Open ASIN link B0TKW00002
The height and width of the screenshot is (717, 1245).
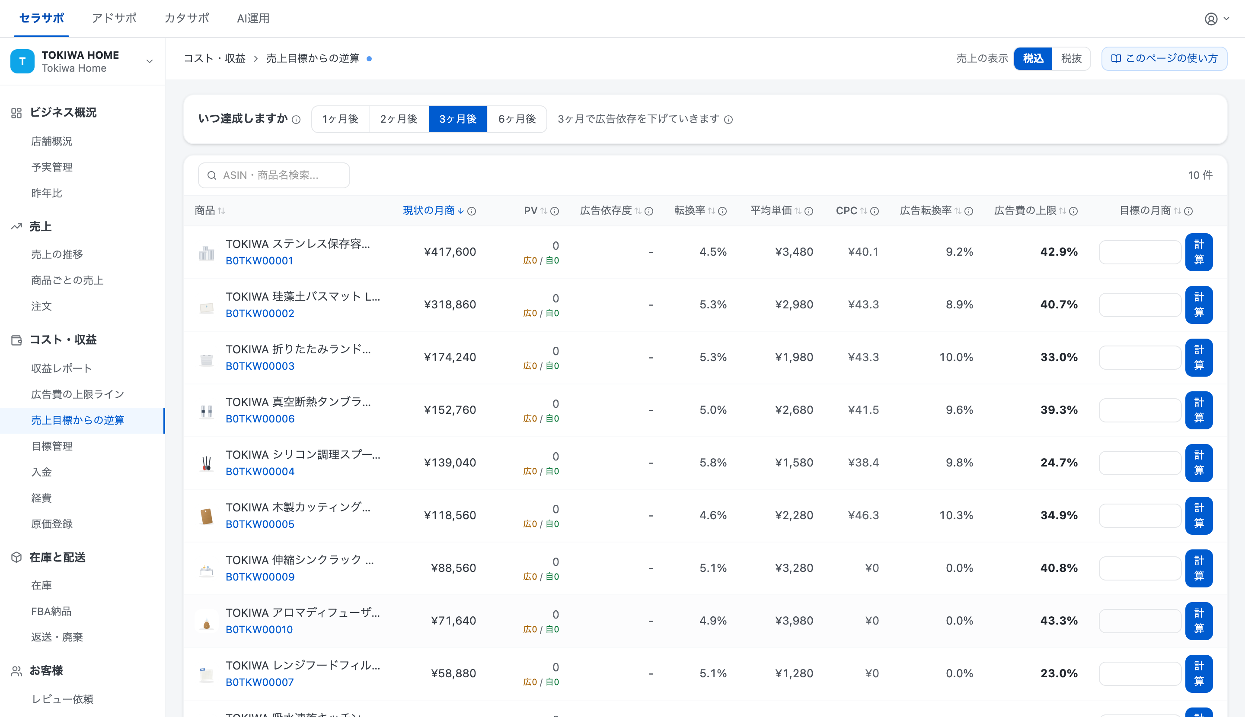coord(260,314)
